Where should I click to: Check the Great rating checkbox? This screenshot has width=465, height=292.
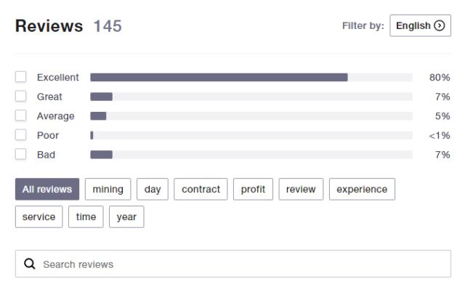pos(21,96)
